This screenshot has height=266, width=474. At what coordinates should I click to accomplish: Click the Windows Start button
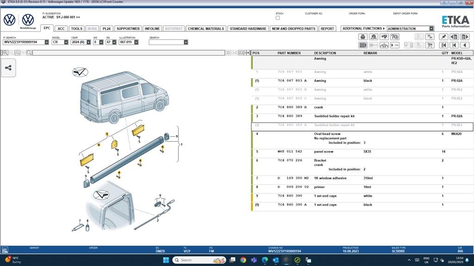tap(166, 260)
